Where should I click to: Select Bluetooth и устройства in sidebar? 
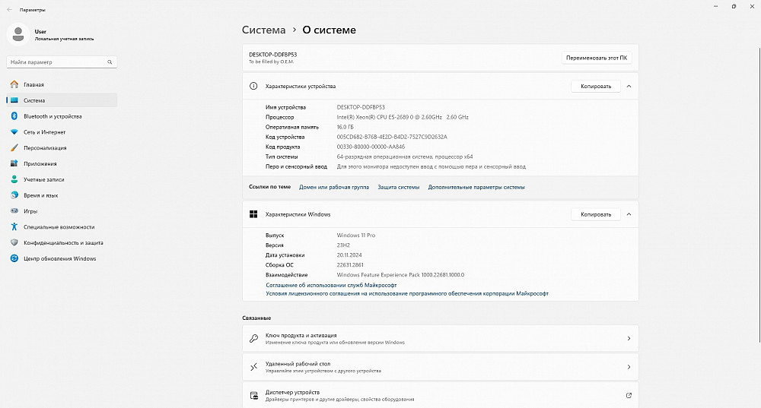62,116
